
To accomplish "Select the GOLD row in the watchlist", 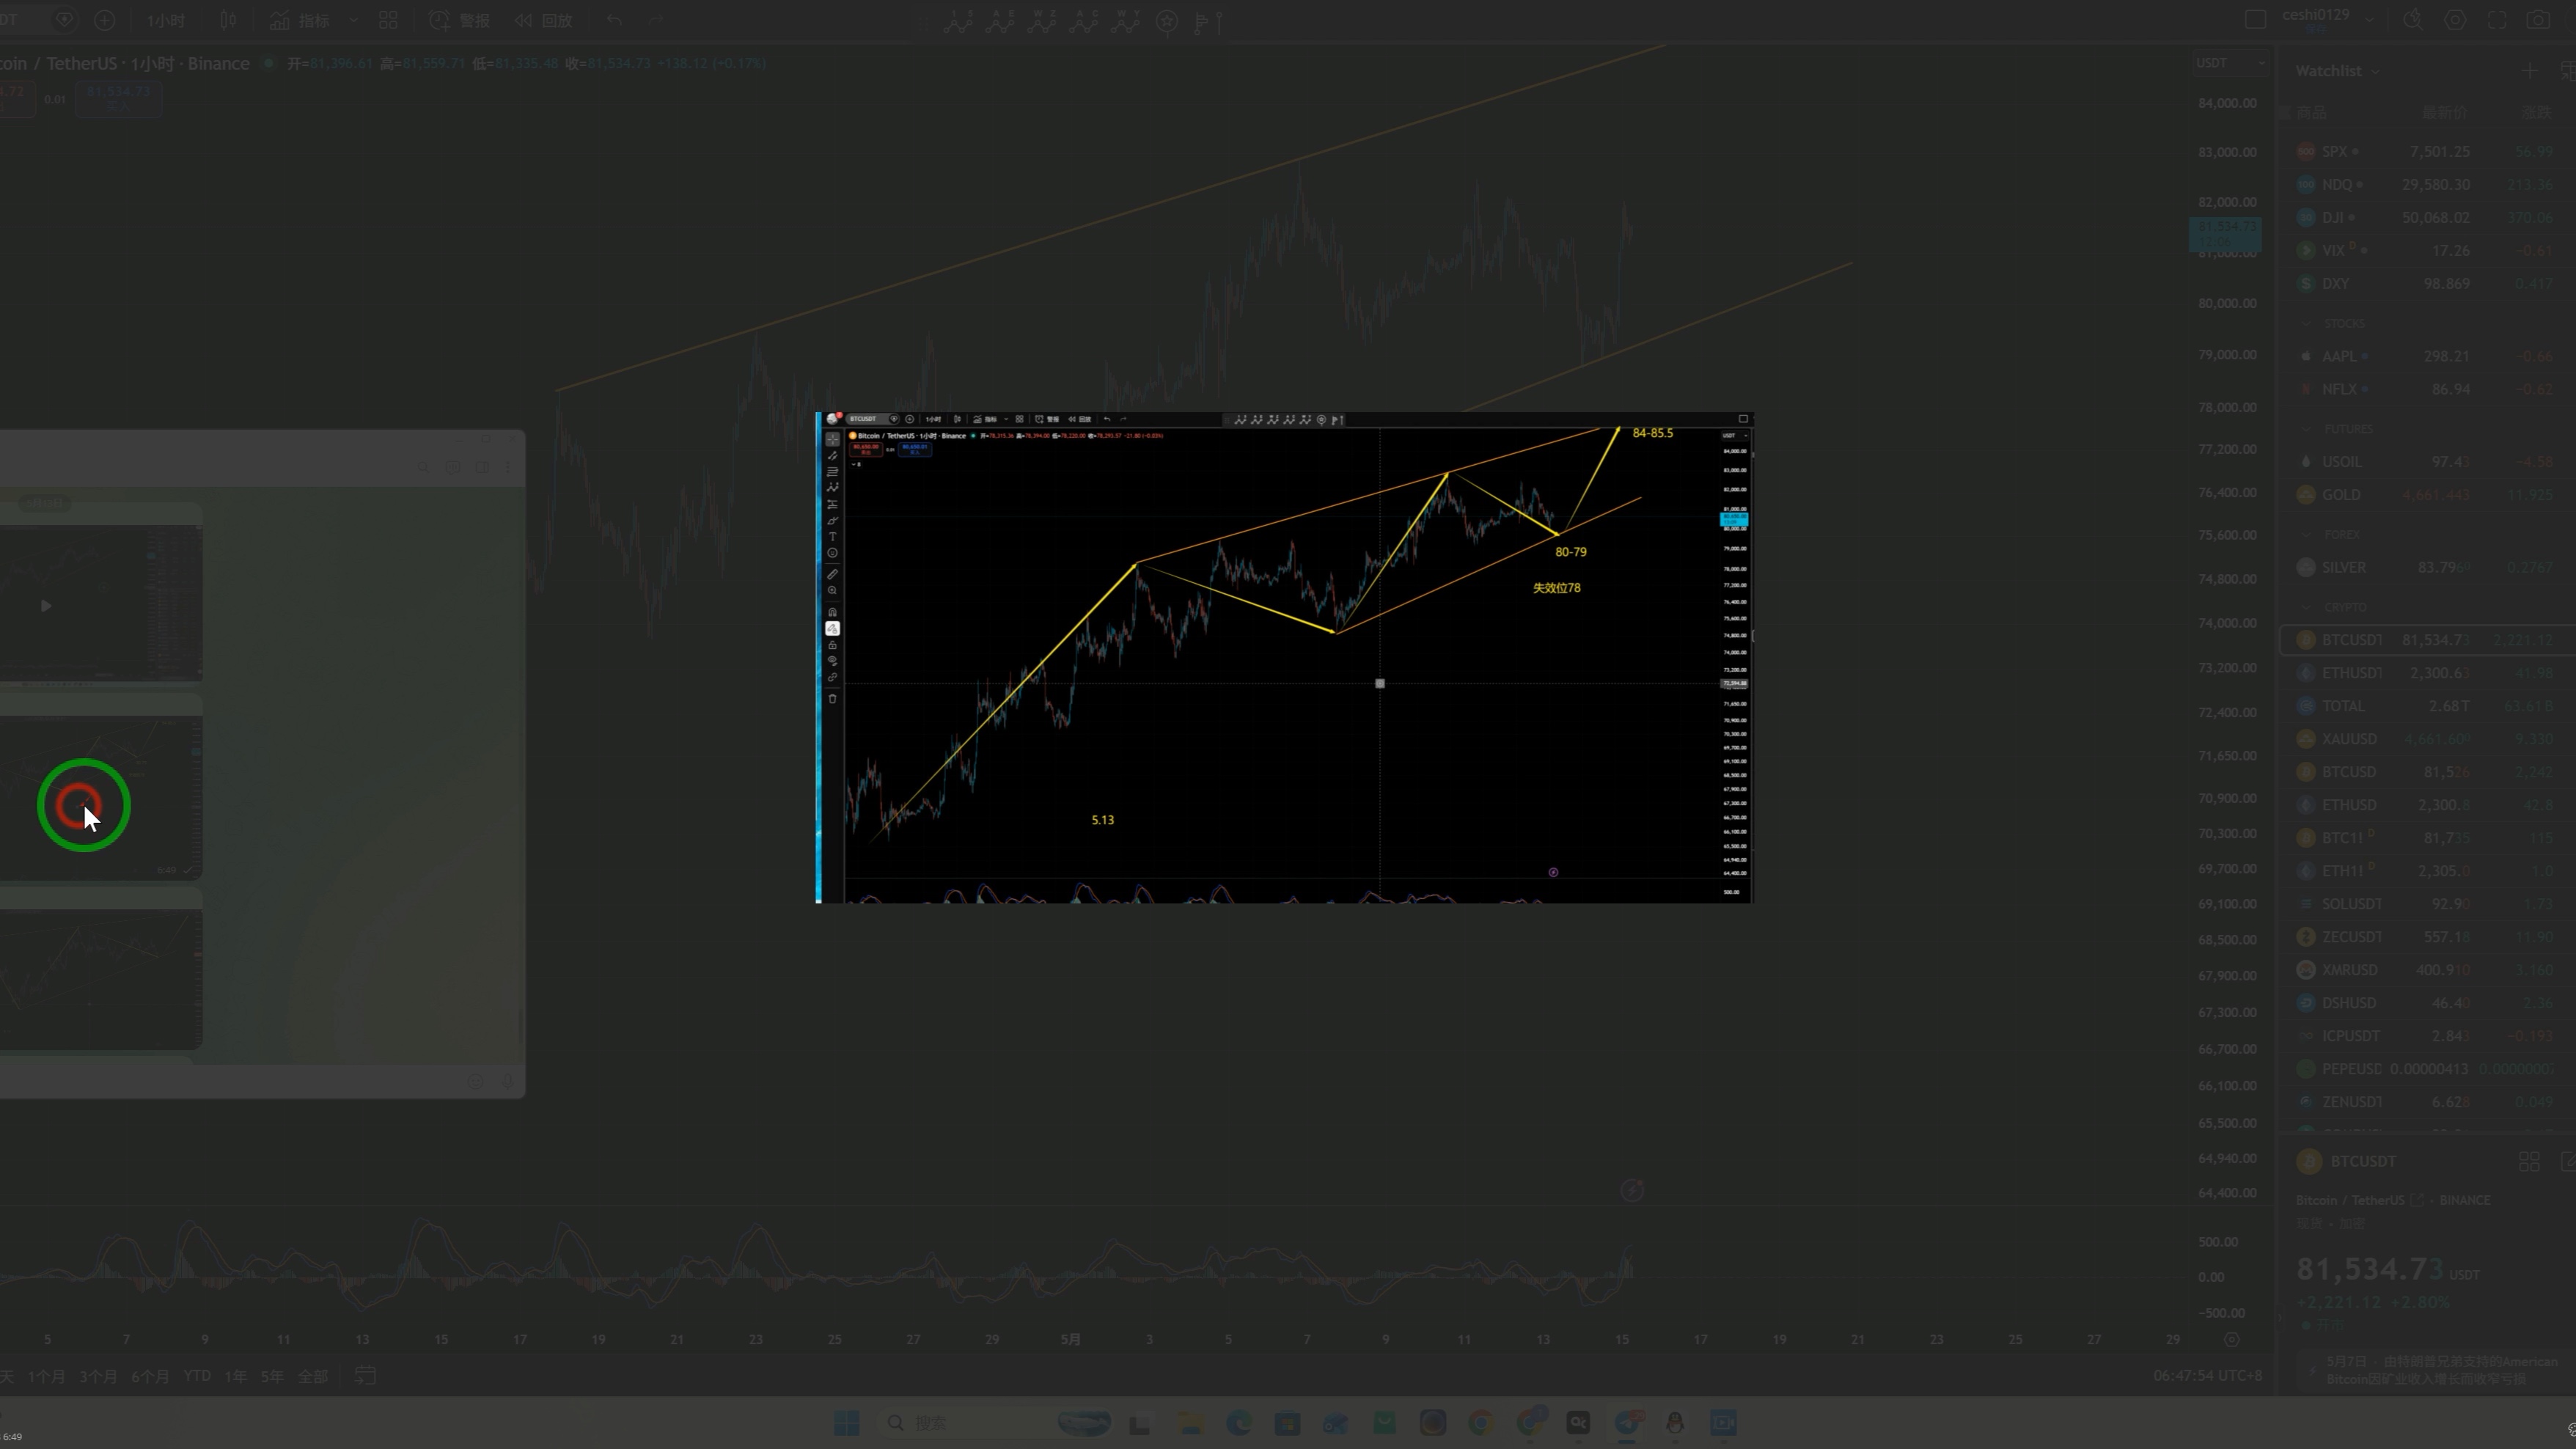I will point(2428,494).
